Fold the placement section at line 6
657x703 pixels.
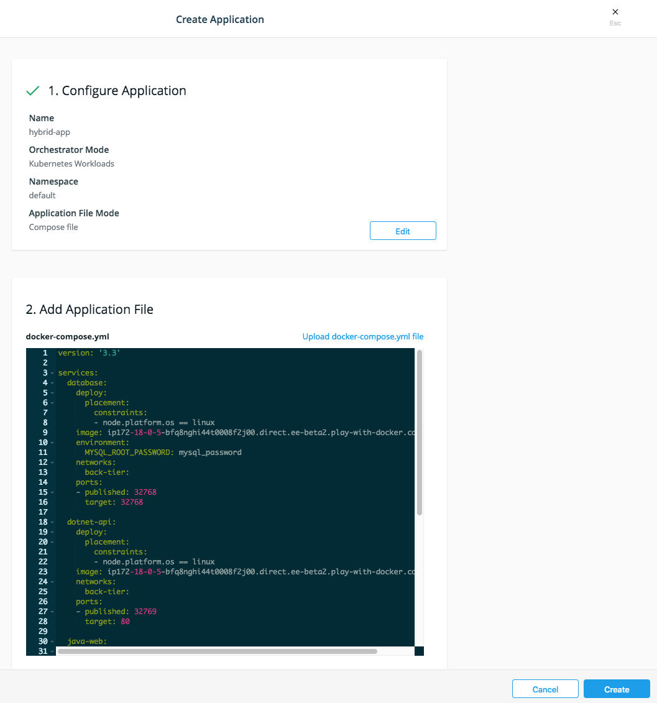tap(52, 403)
